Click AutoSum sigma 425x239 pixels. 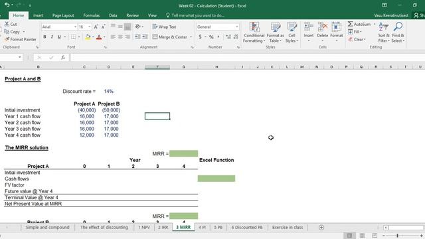click(350, 24)
